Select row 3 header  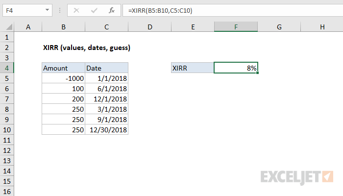point(7,58)
